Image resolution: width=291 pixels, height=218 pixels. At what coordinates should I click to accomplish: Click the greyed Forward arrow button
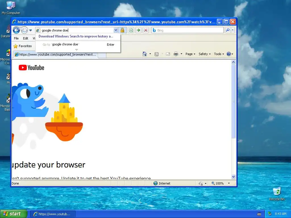[24, 30]
